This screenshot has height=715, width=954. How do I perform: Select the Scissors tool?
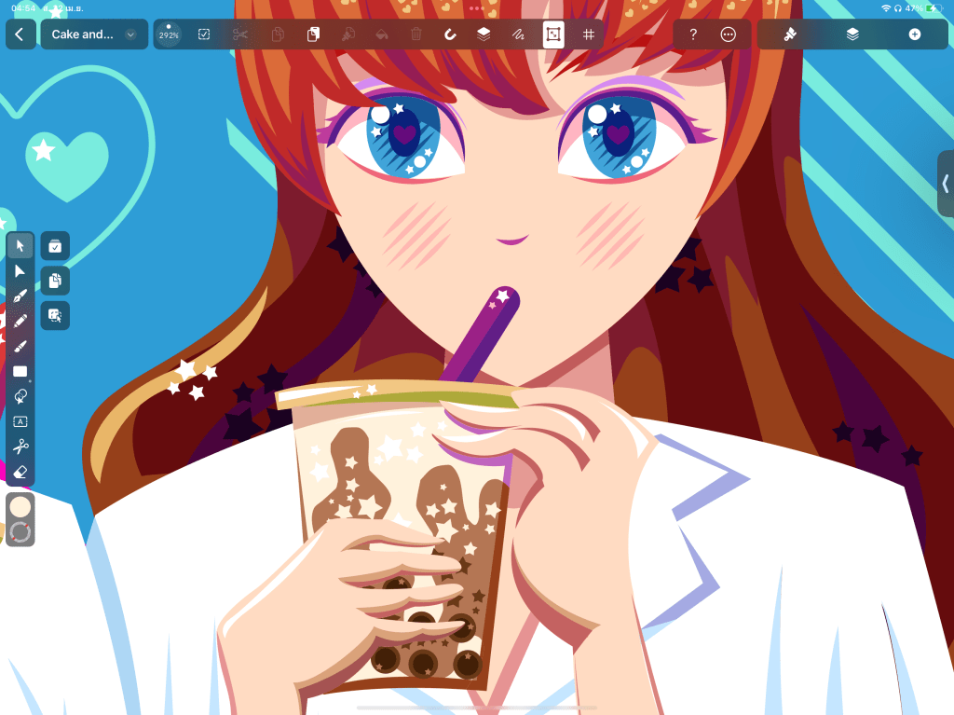tap(20, 447)
